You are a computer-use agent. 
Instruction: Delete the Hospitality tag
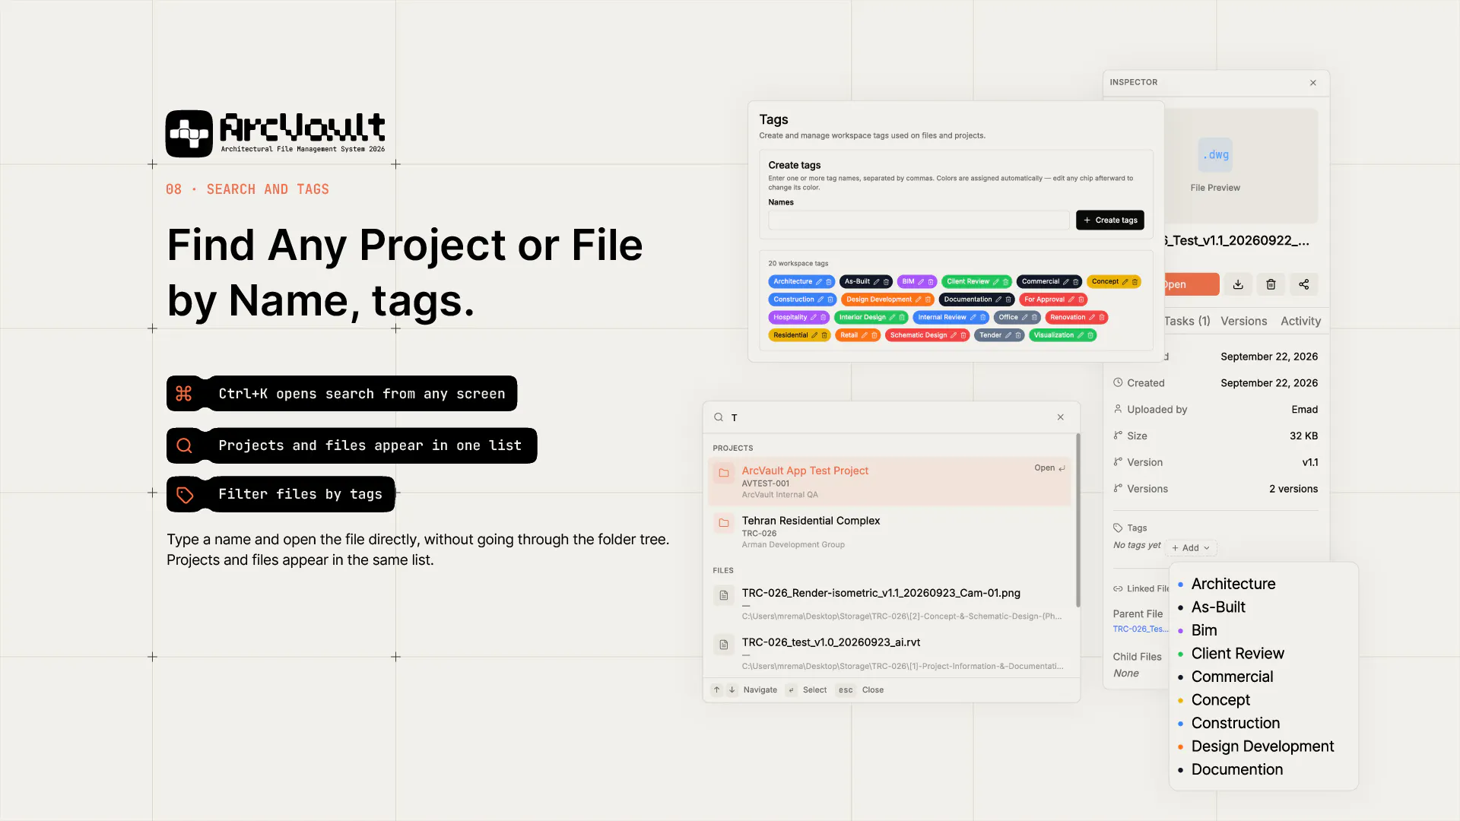click(x=824, y=317)
